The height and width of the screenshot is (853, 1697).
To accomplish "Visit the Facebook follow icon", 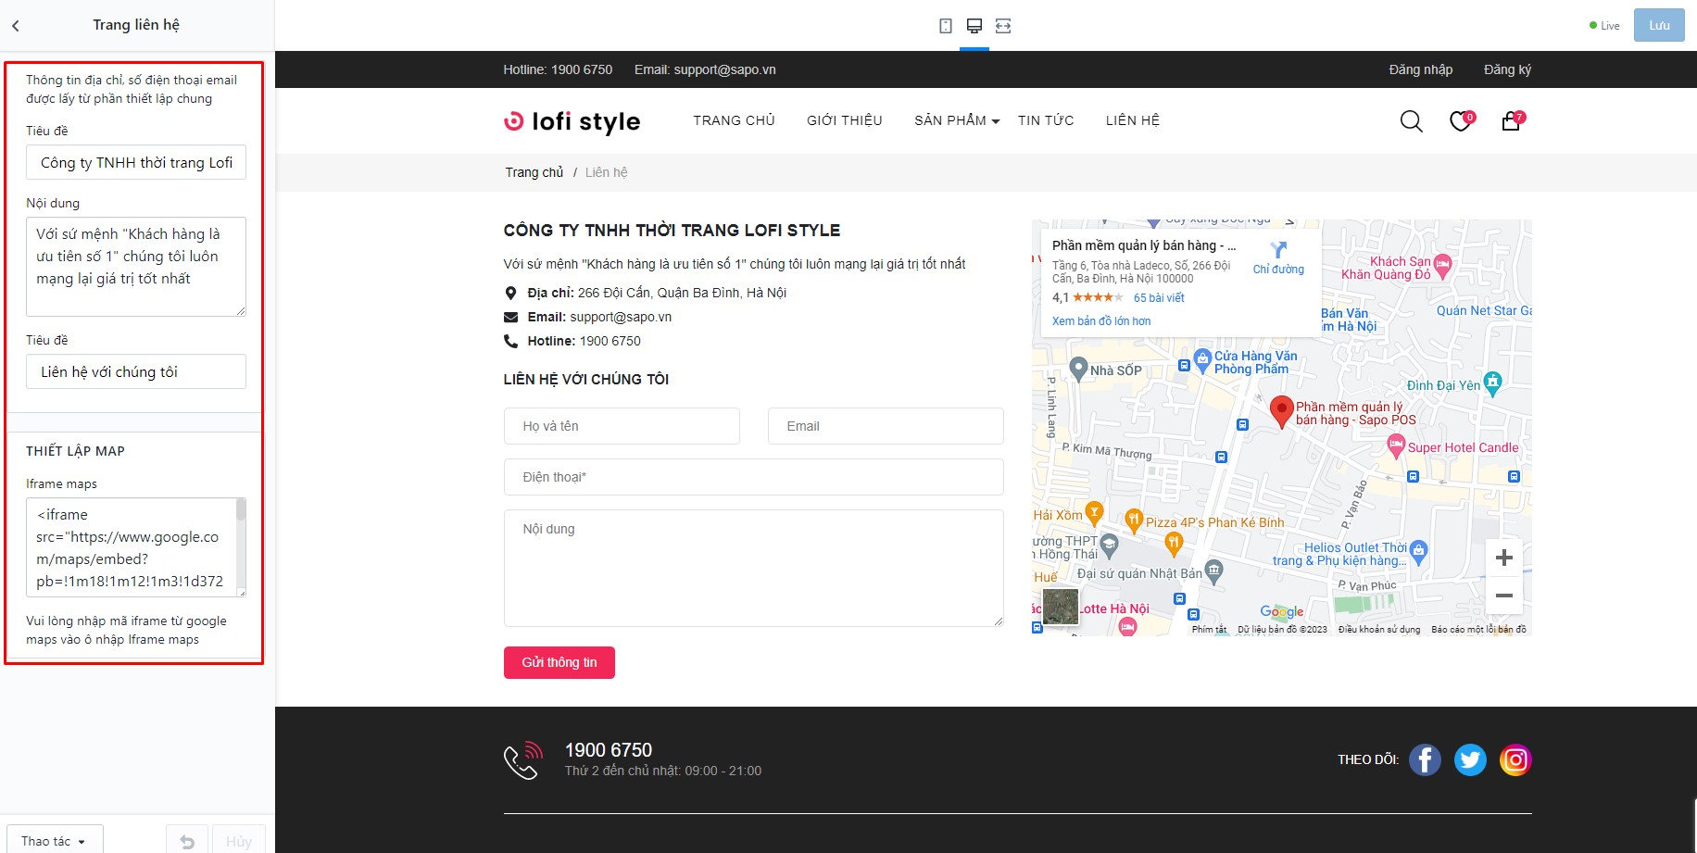I will [x=1425, y=759].
